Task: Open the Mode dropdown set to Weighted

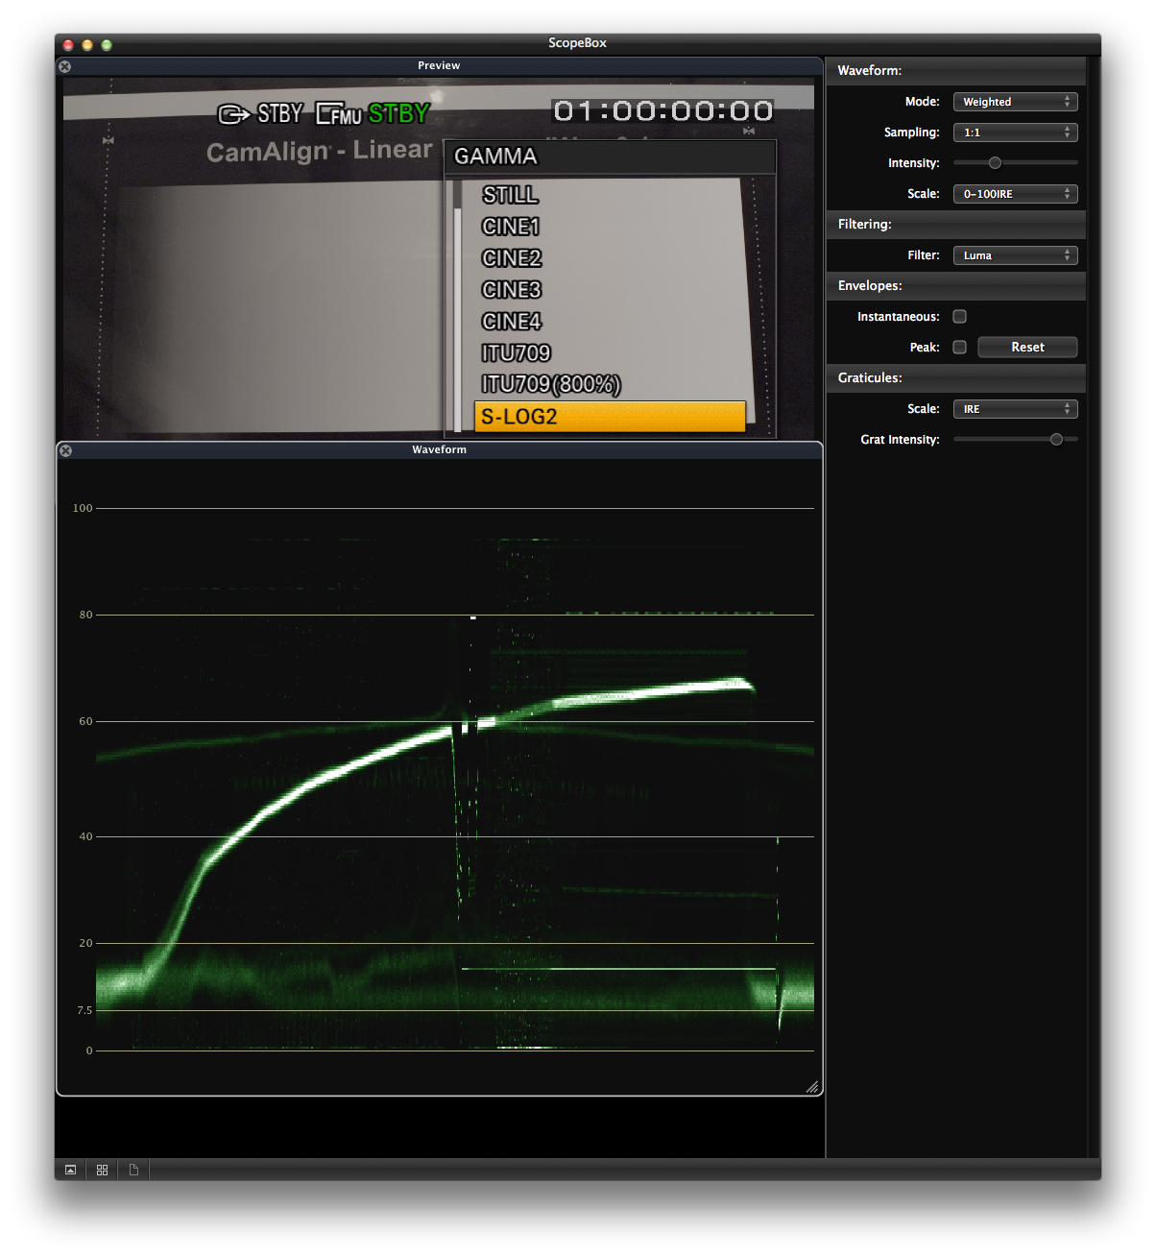Action: (x=1015, y=102)
